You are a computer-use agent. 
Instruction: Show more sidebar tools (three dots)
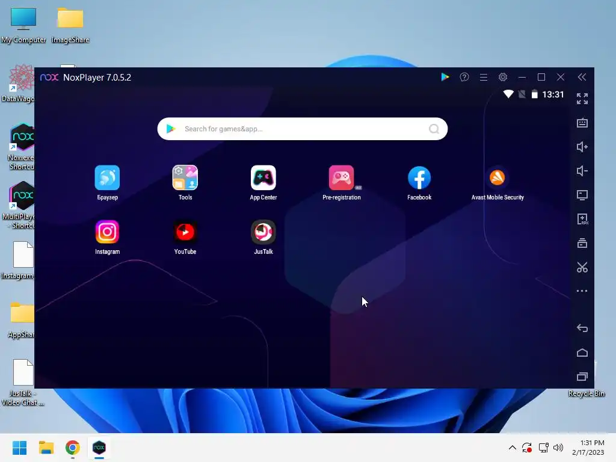click(x=582, y=291)
